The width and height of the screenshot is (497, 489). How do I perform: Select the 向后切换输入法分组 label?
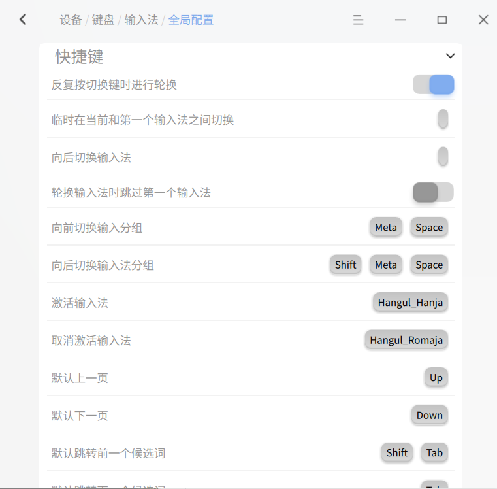[x=103, y=265]
